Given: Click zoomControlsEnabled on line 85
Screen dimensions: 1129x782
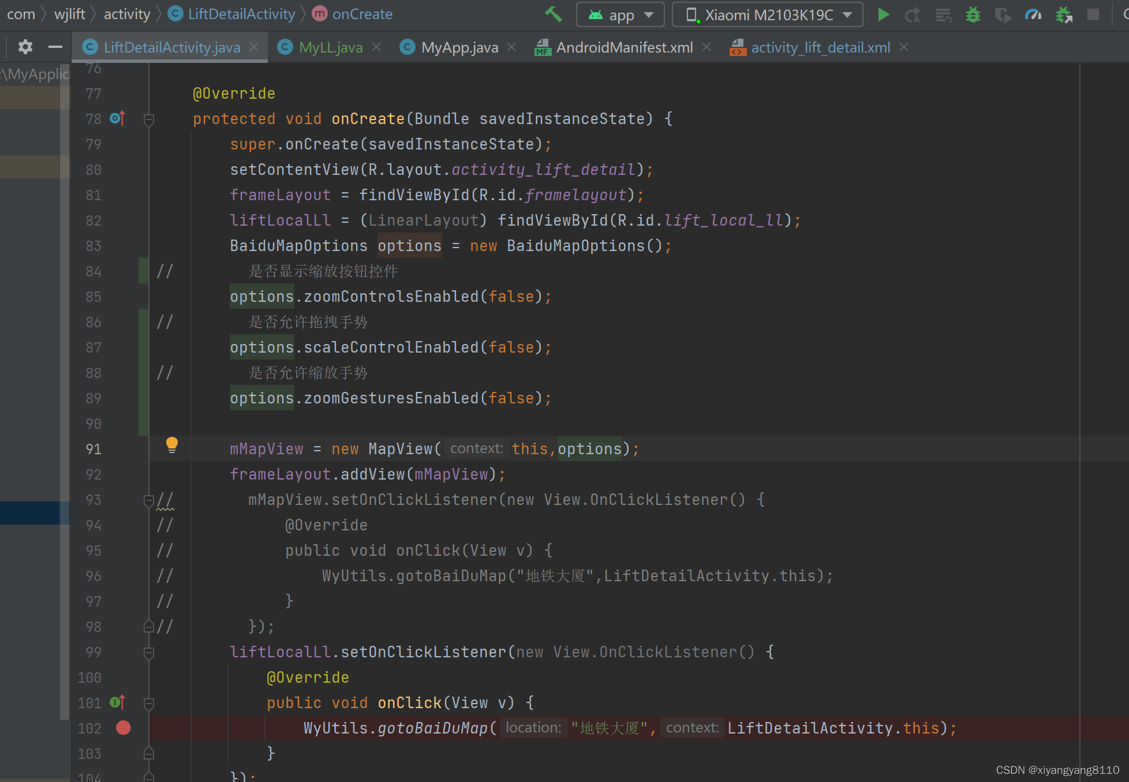Looking at the screenshot, I should click(391, 297).
